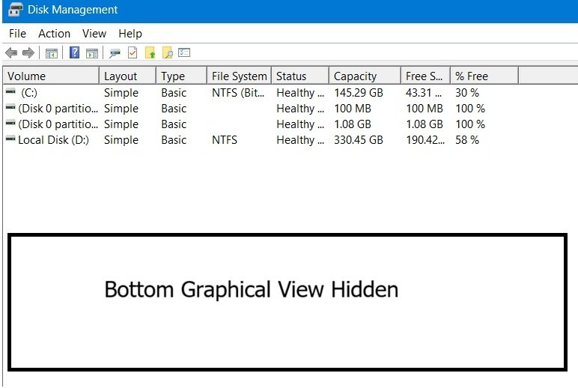Click the 58 % free value
Screen dimensions: 578x388
(x=467, y=140)
